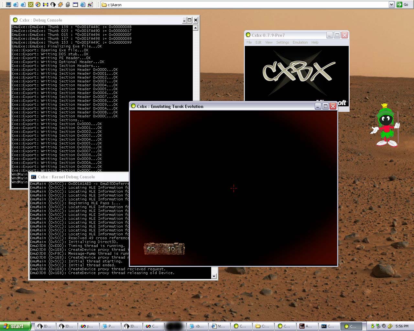The image size is (414, 331).
Task: Select the Marvin the Martian desktop figure
Action: point(386,125)
